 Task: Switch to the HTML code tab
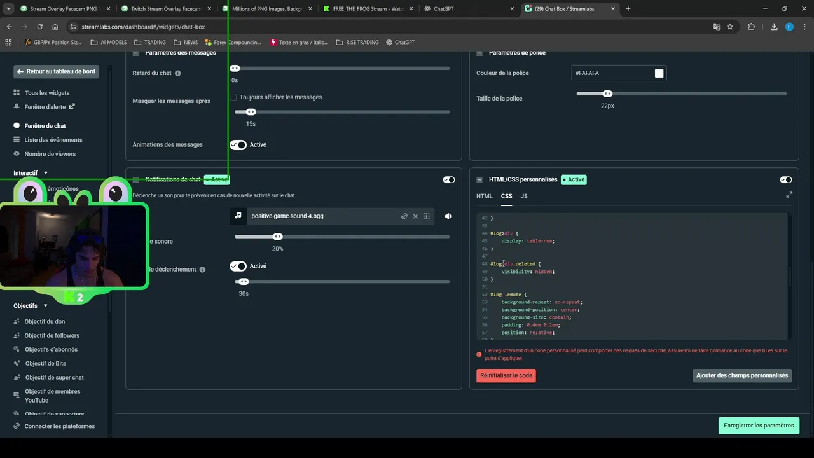(485, 196)
